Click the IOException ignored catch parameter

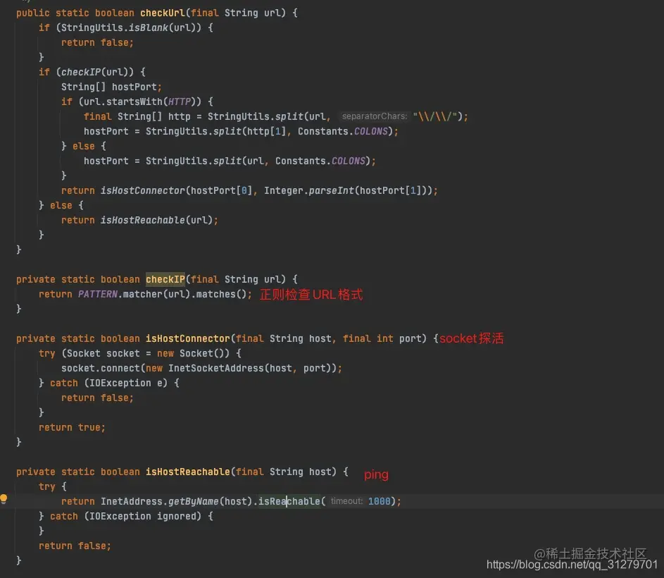click(x=142, y=516)
